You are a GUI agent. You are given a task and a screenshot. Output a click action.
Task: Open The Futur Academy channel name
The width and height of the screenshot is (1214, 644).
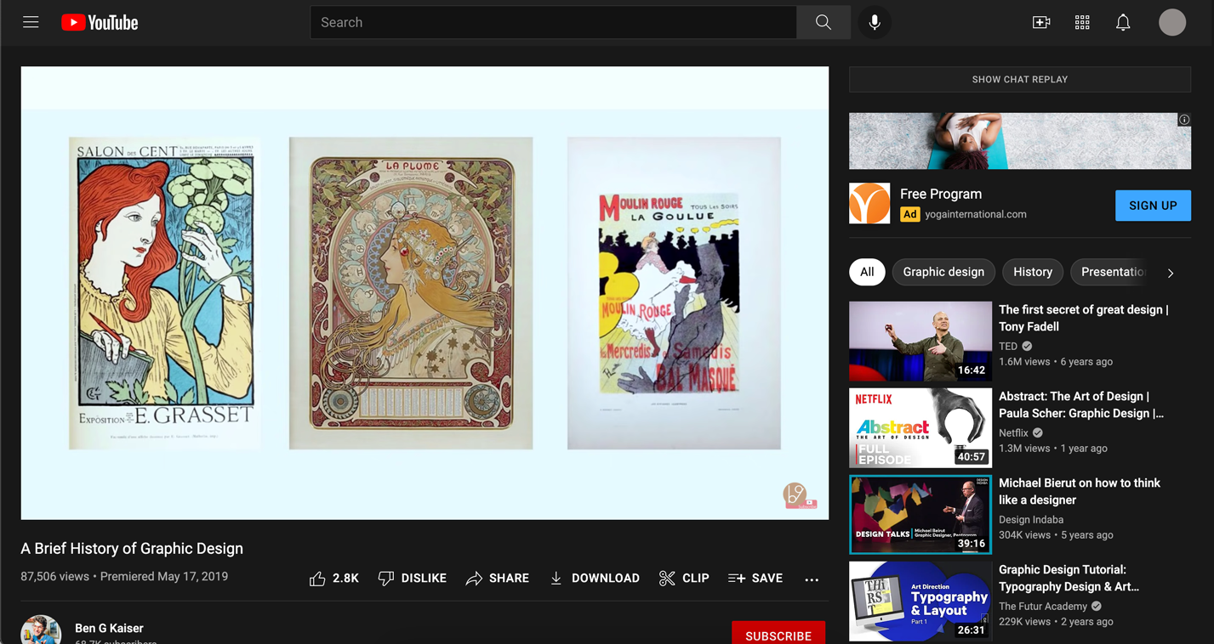pyautogui.click(x=1043, y=606)
